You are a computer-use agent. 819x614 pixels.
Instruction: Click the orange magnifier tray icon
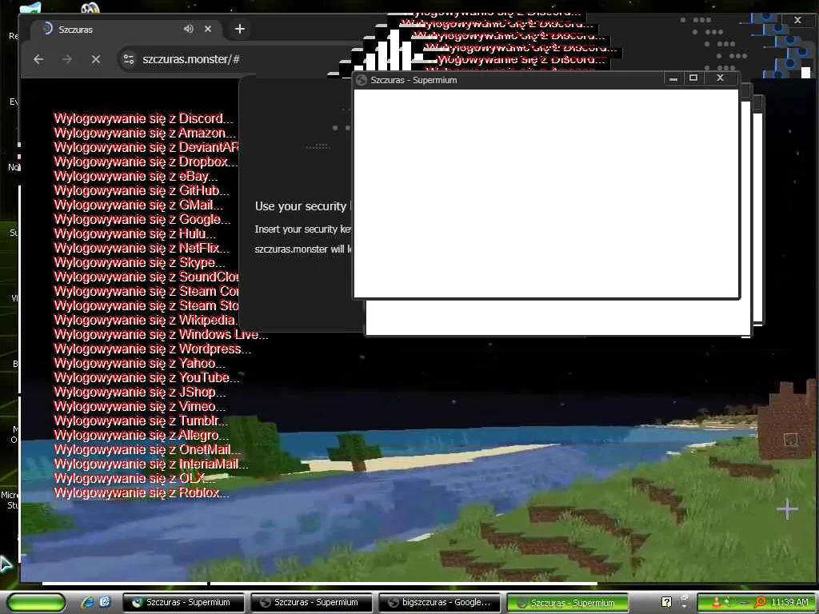tap(761, 602)
